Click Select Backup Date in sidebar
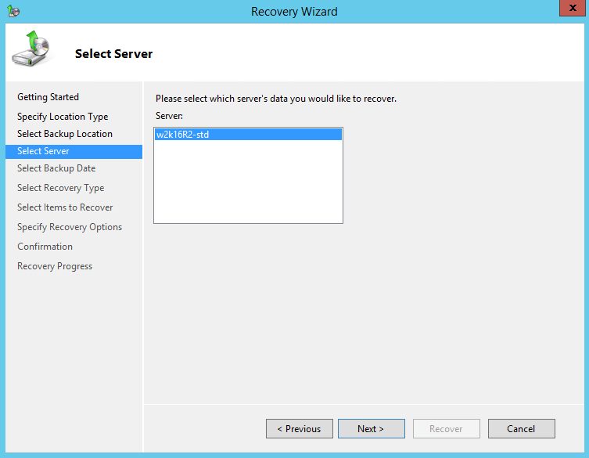The height and width of the screenshot is (458, 589). coord(56,168)
